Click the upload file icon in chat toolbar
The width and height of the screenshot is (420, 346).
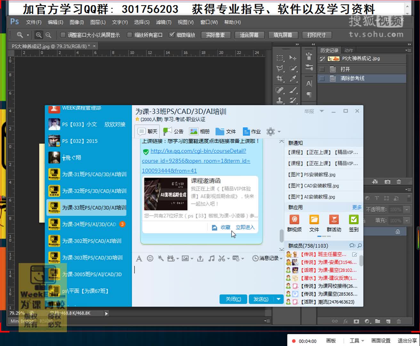[x=200, y=258]
